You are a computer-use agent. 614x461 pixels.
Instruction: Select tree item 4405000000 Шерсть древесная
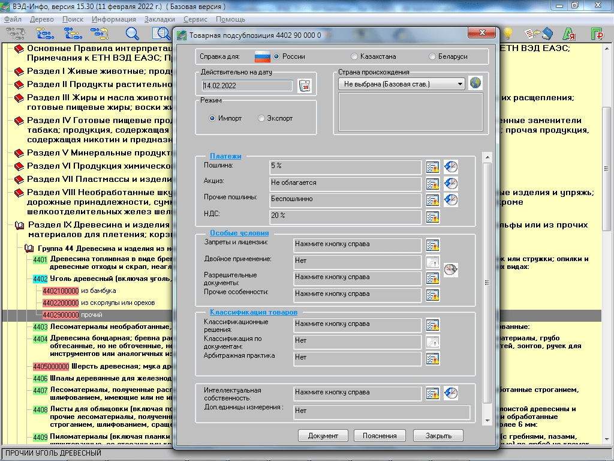click(x=102, y=367)
